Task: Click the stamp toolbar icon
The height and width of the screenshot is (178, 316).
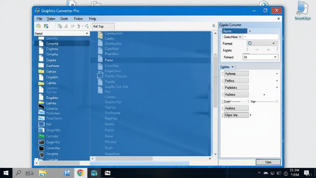Action: coord(79,26)
